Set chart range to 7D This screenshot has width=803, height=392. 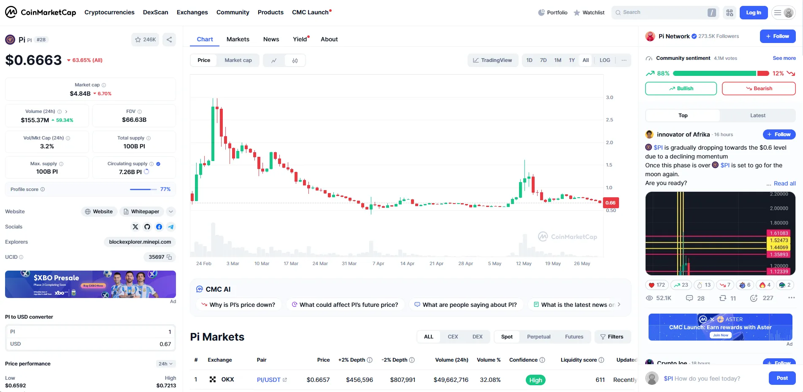(x=543, y=60)
